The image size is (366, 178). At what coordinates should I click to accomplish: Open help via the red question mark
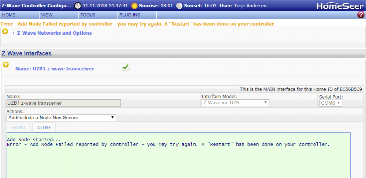361,15
